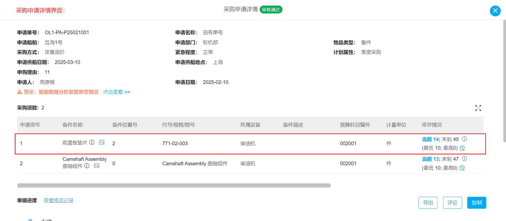The height and width of the screenshot is (221, 506).
Task: Click request number OL1-PA-P25021001
Action: (x=67, y=32)
